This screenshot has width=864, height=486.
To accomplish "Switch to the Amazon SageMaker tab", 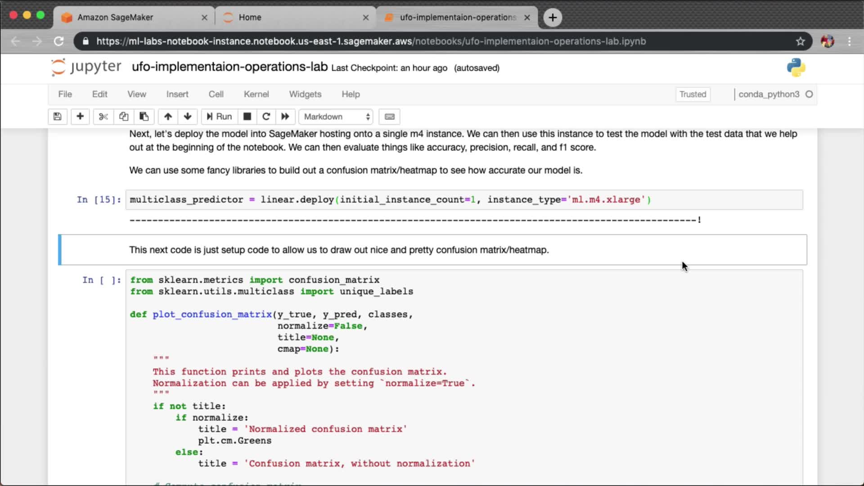I will pyautogui.click(x=115, y=17).
